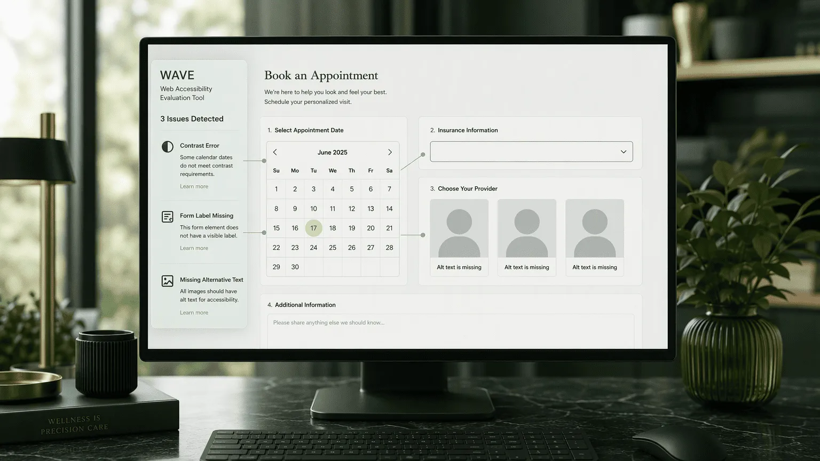820x461 pixels.
Task: Select June 14 in the calendar
Action: pyautogui.click(x=390, y=209)
